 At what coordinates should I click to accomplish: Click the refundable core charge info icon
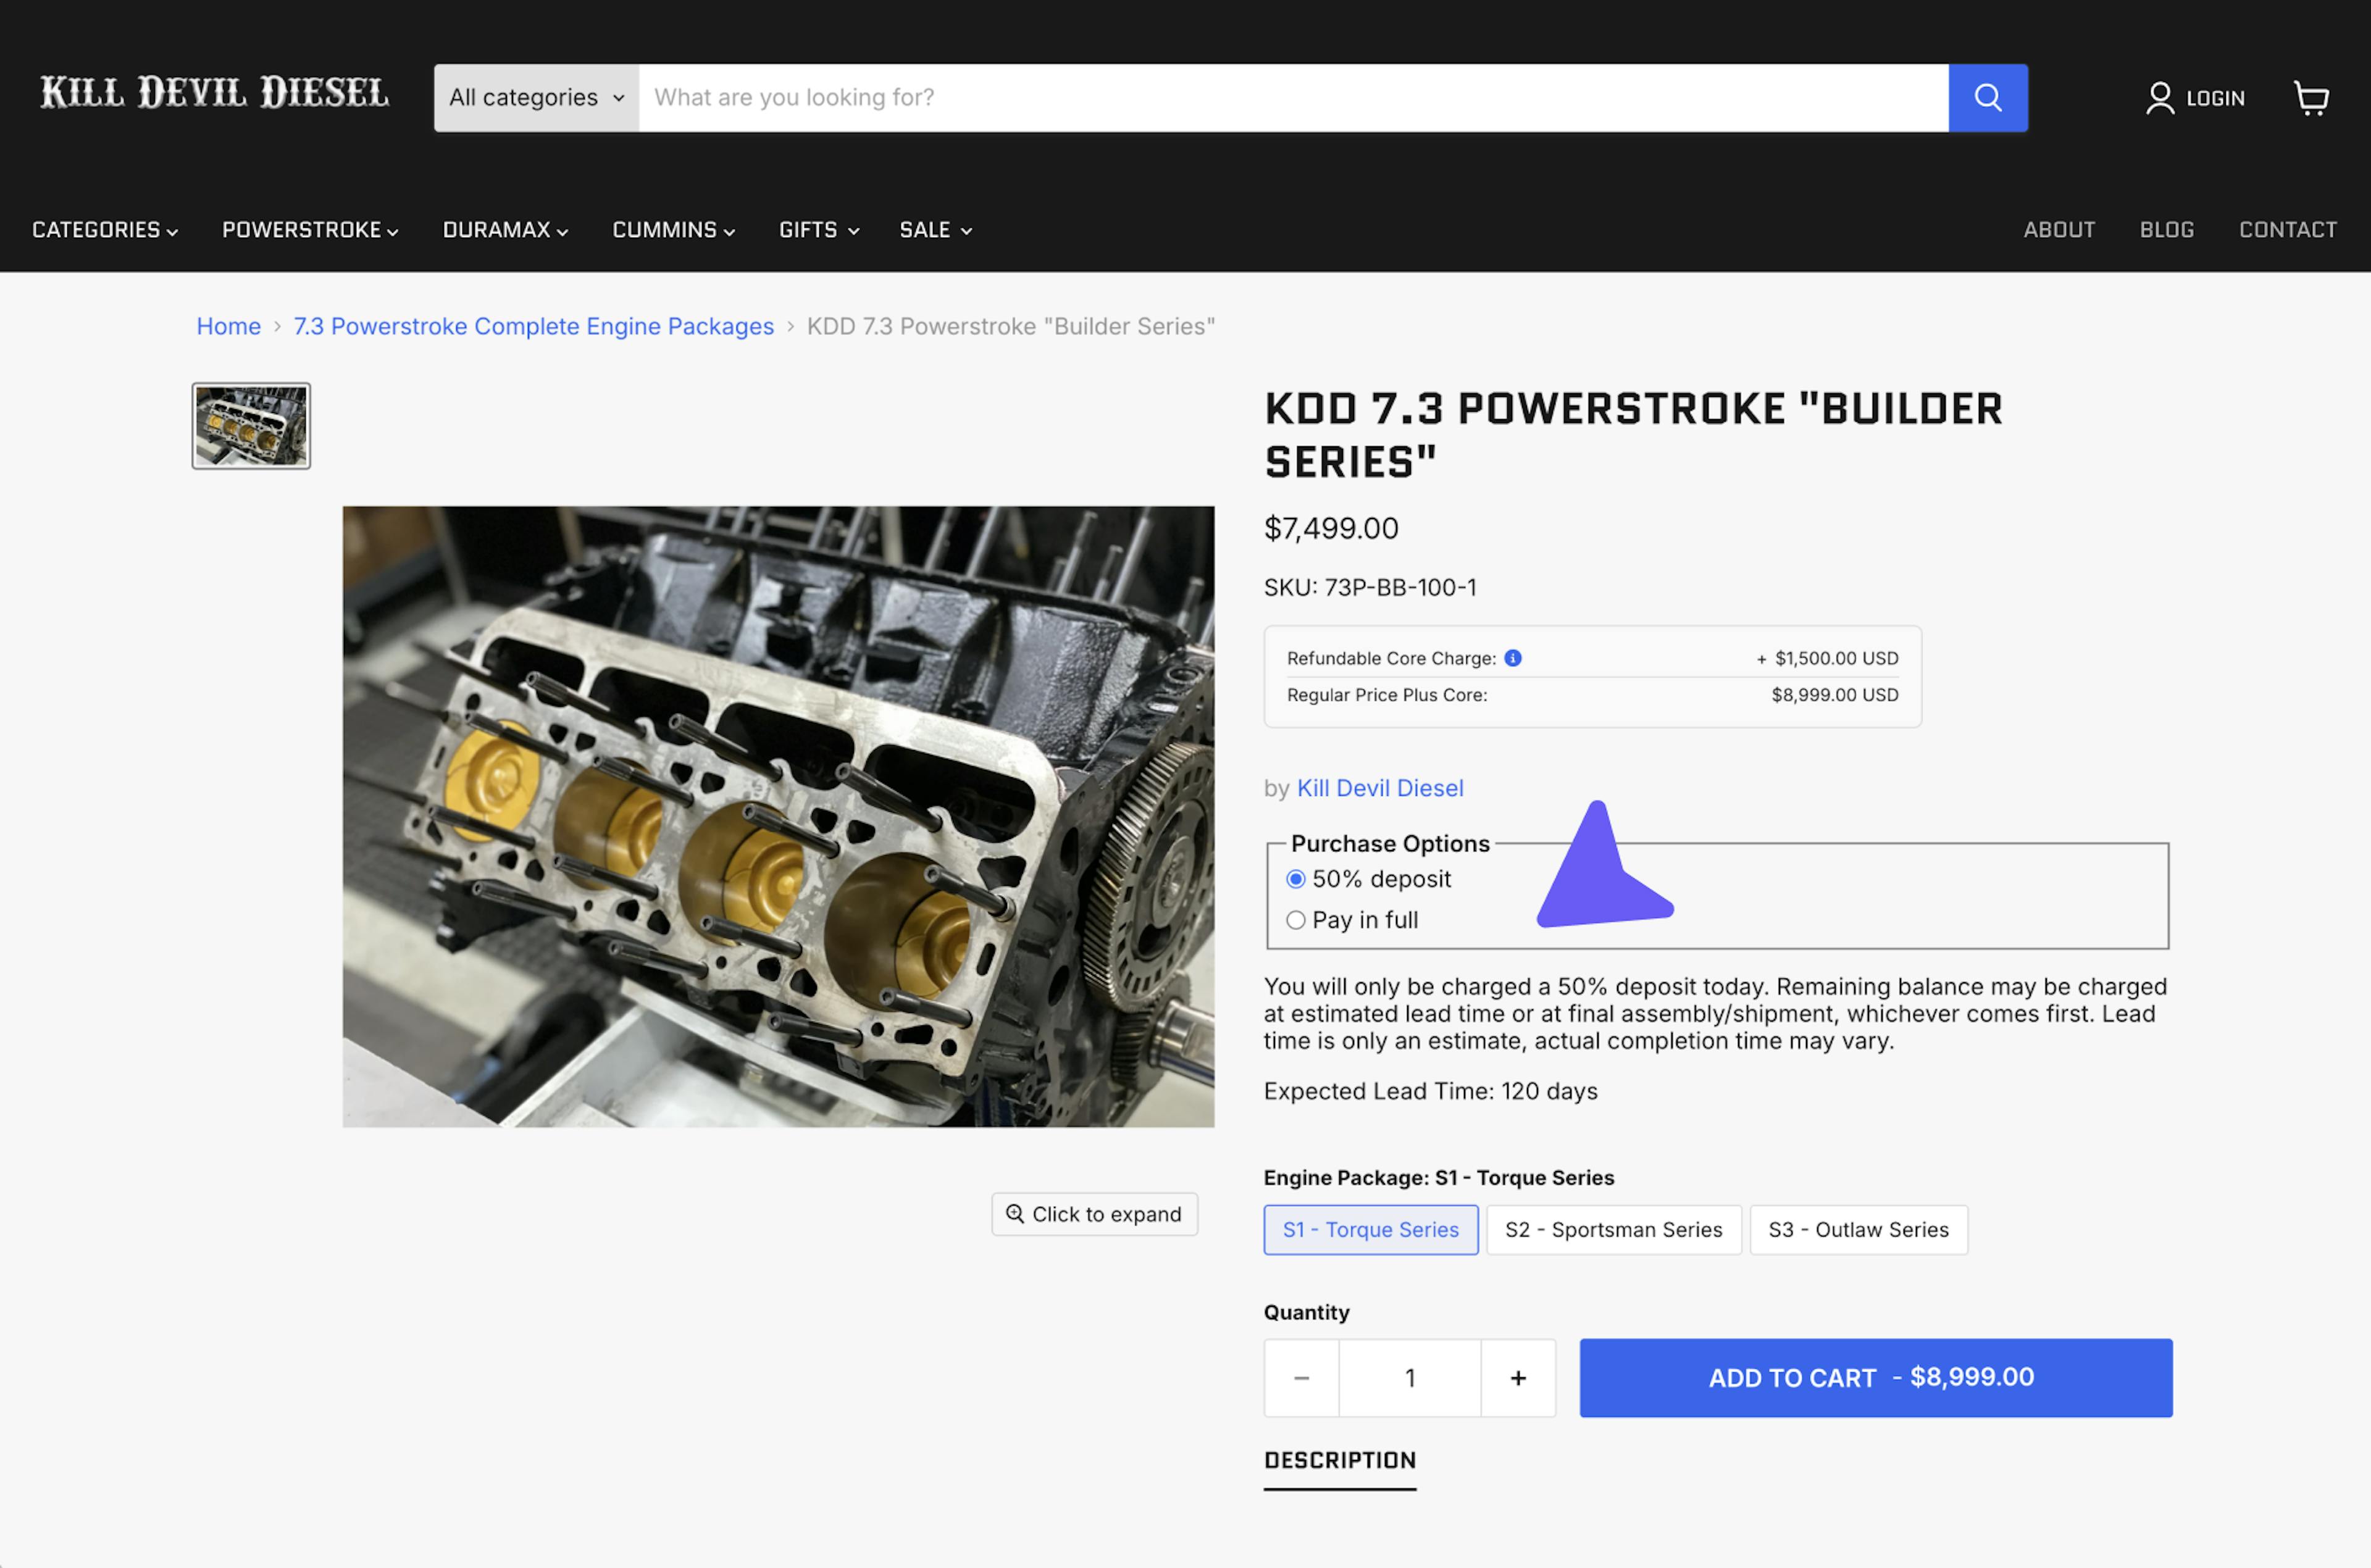coord(1513,658)
